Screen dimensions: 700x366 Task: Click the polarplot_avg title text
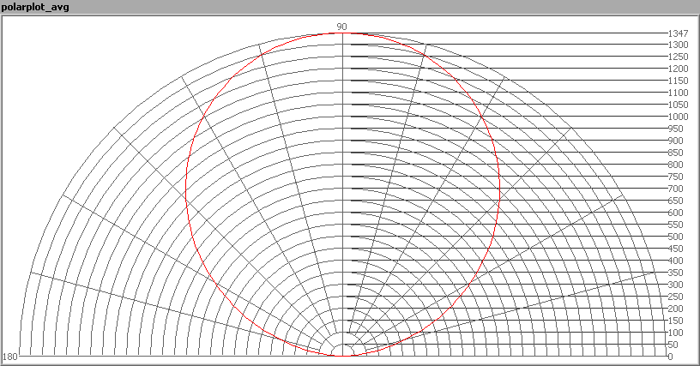(36, 8)
